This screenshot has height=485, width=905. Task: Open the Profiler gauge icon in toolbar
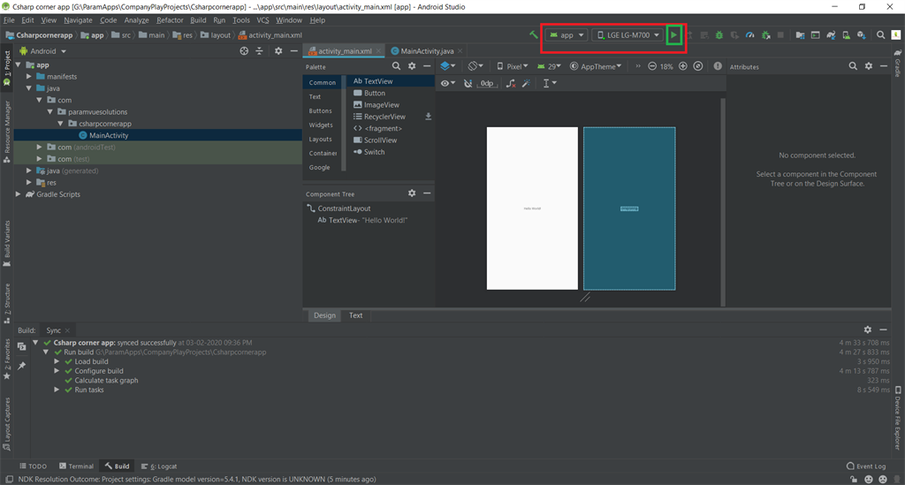(750, 35)
